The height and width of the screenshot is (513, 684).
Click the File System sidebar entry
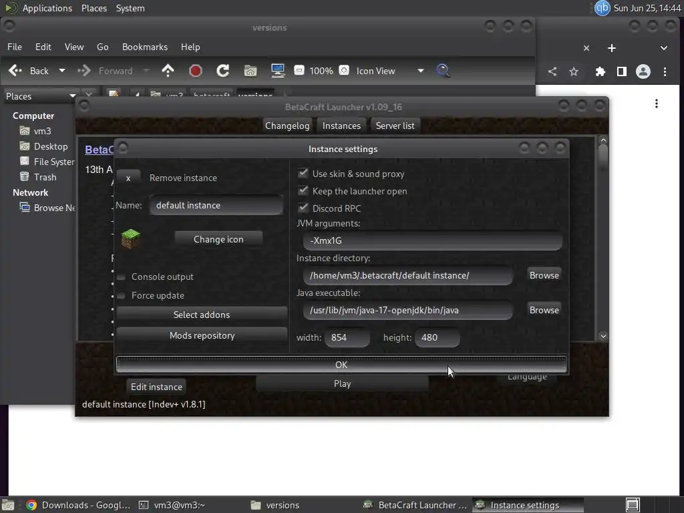[x=47, y=162]
